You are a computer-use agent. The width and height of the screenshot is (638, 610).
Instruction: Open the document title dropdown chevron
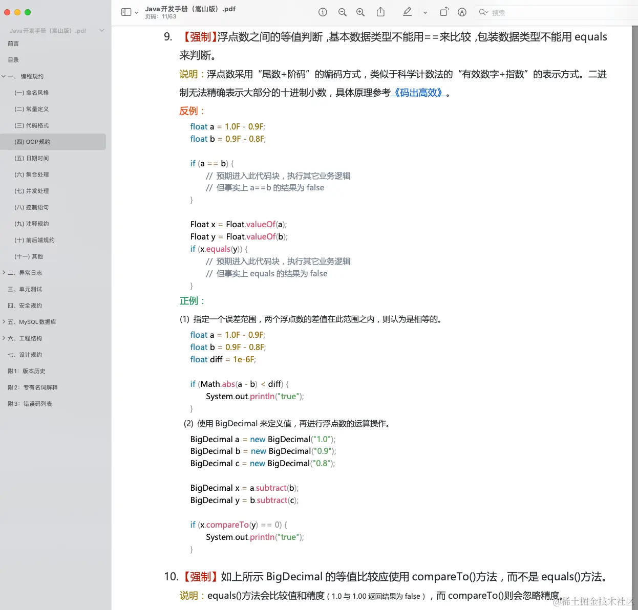click(101, 30)
